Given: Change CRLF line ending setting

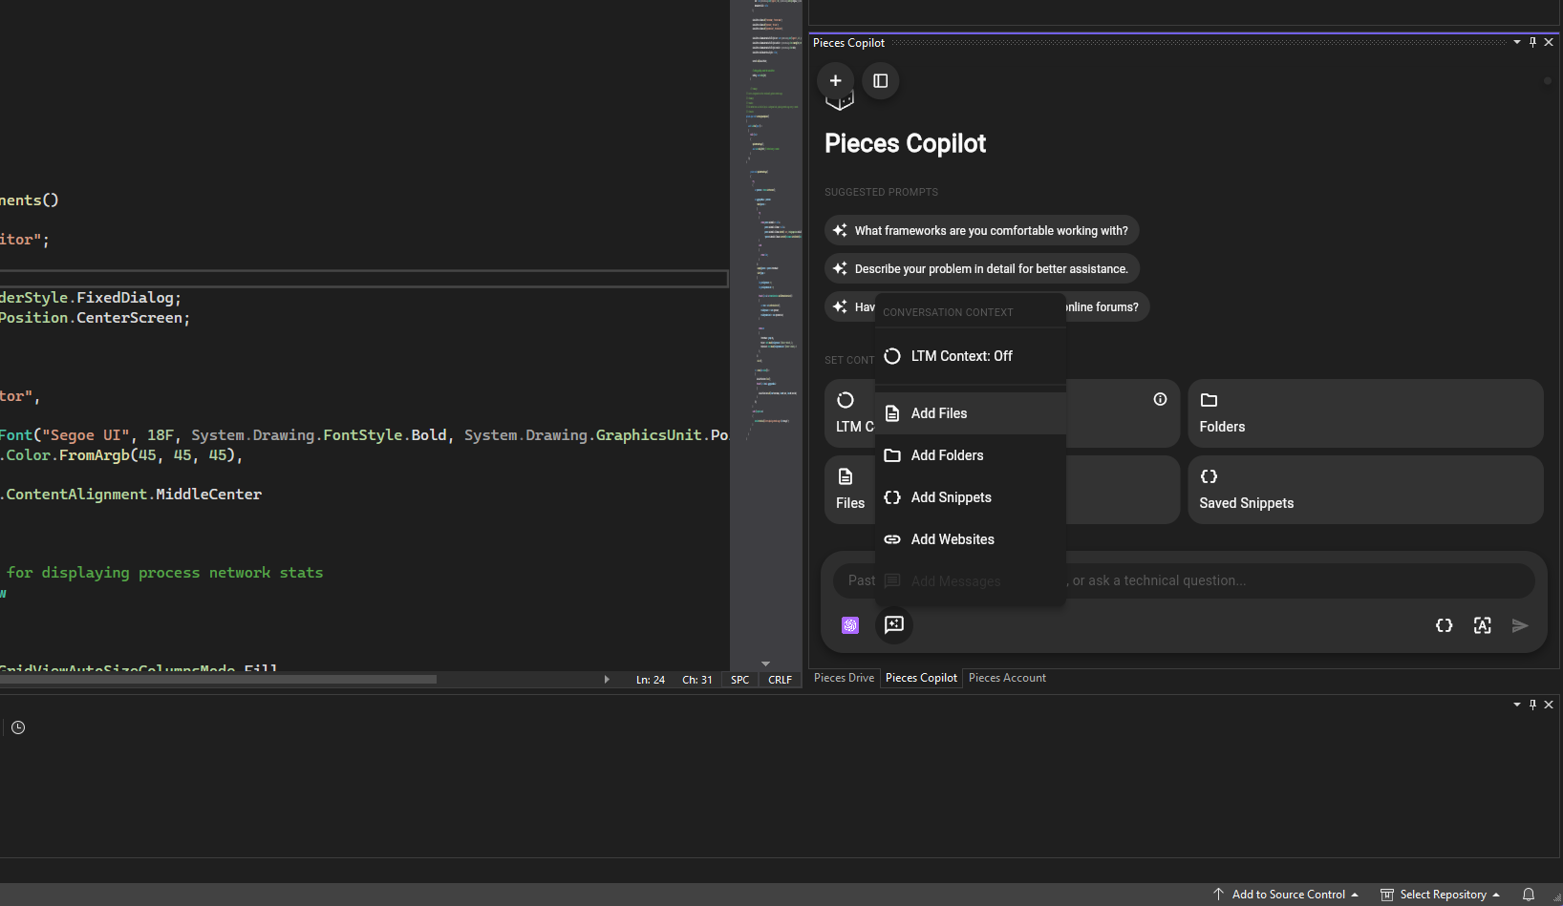Looking at the screenshot, I should (781, 680).
